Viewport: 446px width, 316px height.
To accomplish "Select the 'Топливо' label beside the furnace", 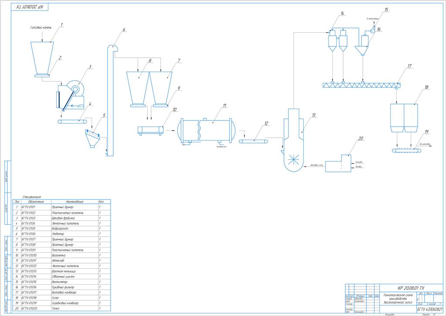I will (359, 162).
